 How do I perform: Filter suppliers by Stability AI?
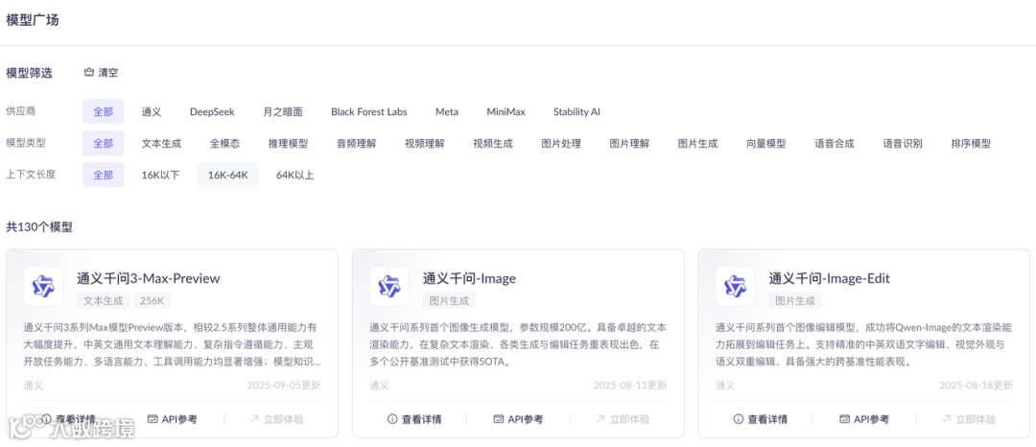[577, 111]
